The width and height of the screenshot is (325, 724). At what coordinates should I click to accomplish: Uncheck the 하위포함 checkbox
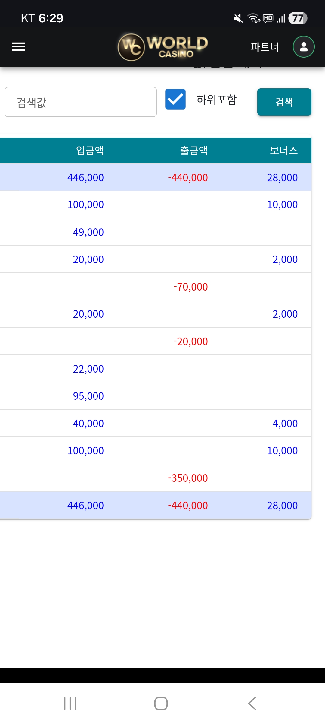(175, 99)
